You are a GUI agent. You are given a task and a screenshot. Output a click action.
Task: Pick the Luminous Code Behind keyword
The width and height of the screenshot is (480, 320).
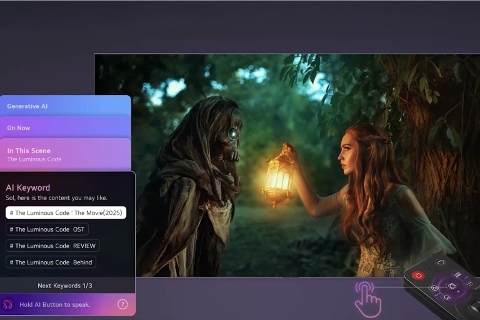[51, 262]
